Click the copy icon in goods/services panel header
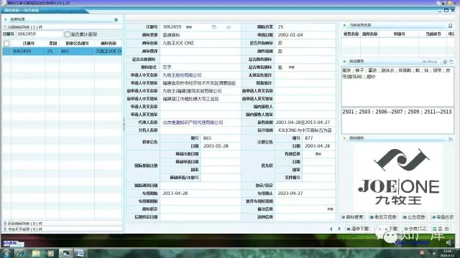This screenshot has width=460, height=258. pos(451,62)
